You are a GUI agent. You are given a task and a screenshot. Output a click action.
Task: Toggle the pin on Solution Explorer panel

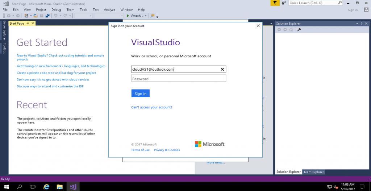click(x=361, y=24)
